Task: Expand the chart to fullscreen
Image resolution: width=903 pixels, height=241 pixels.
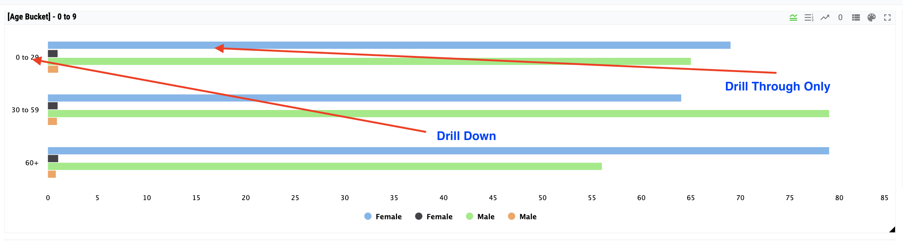Action: (x=888, y=17)
